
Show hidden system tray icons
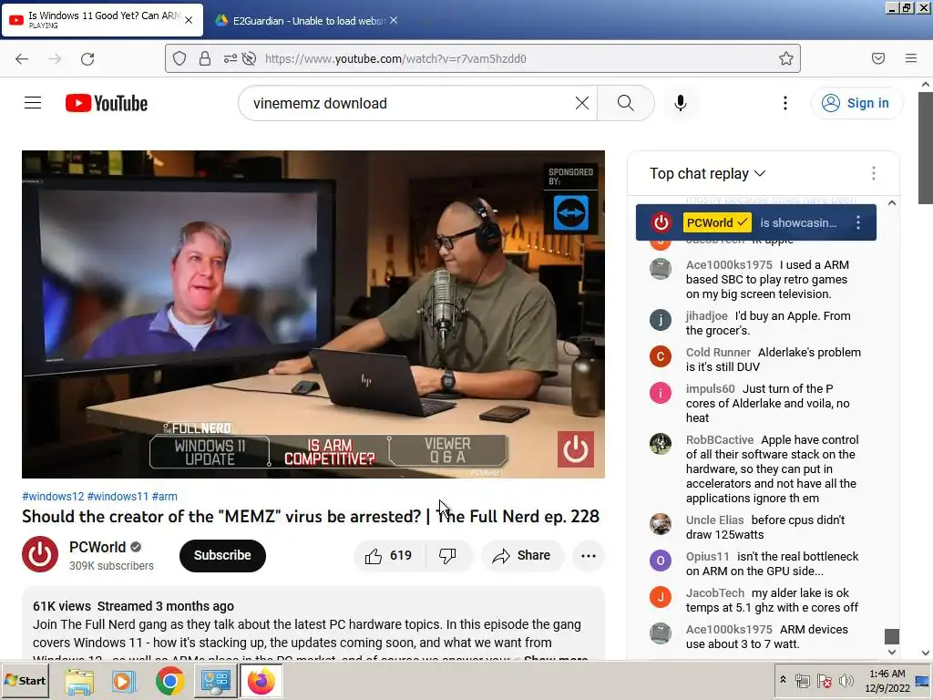(783, 680)
